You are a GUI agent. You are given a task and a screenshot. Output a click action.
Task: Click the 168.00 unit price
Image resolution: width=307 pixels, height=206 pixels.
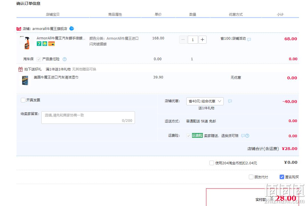pos(158,38)
